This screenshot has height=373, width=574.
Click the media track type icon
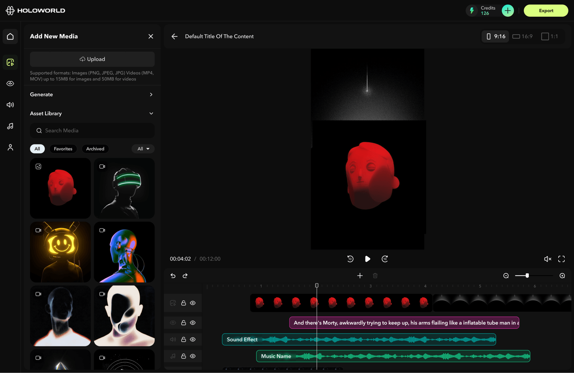[x=173, y=303]
